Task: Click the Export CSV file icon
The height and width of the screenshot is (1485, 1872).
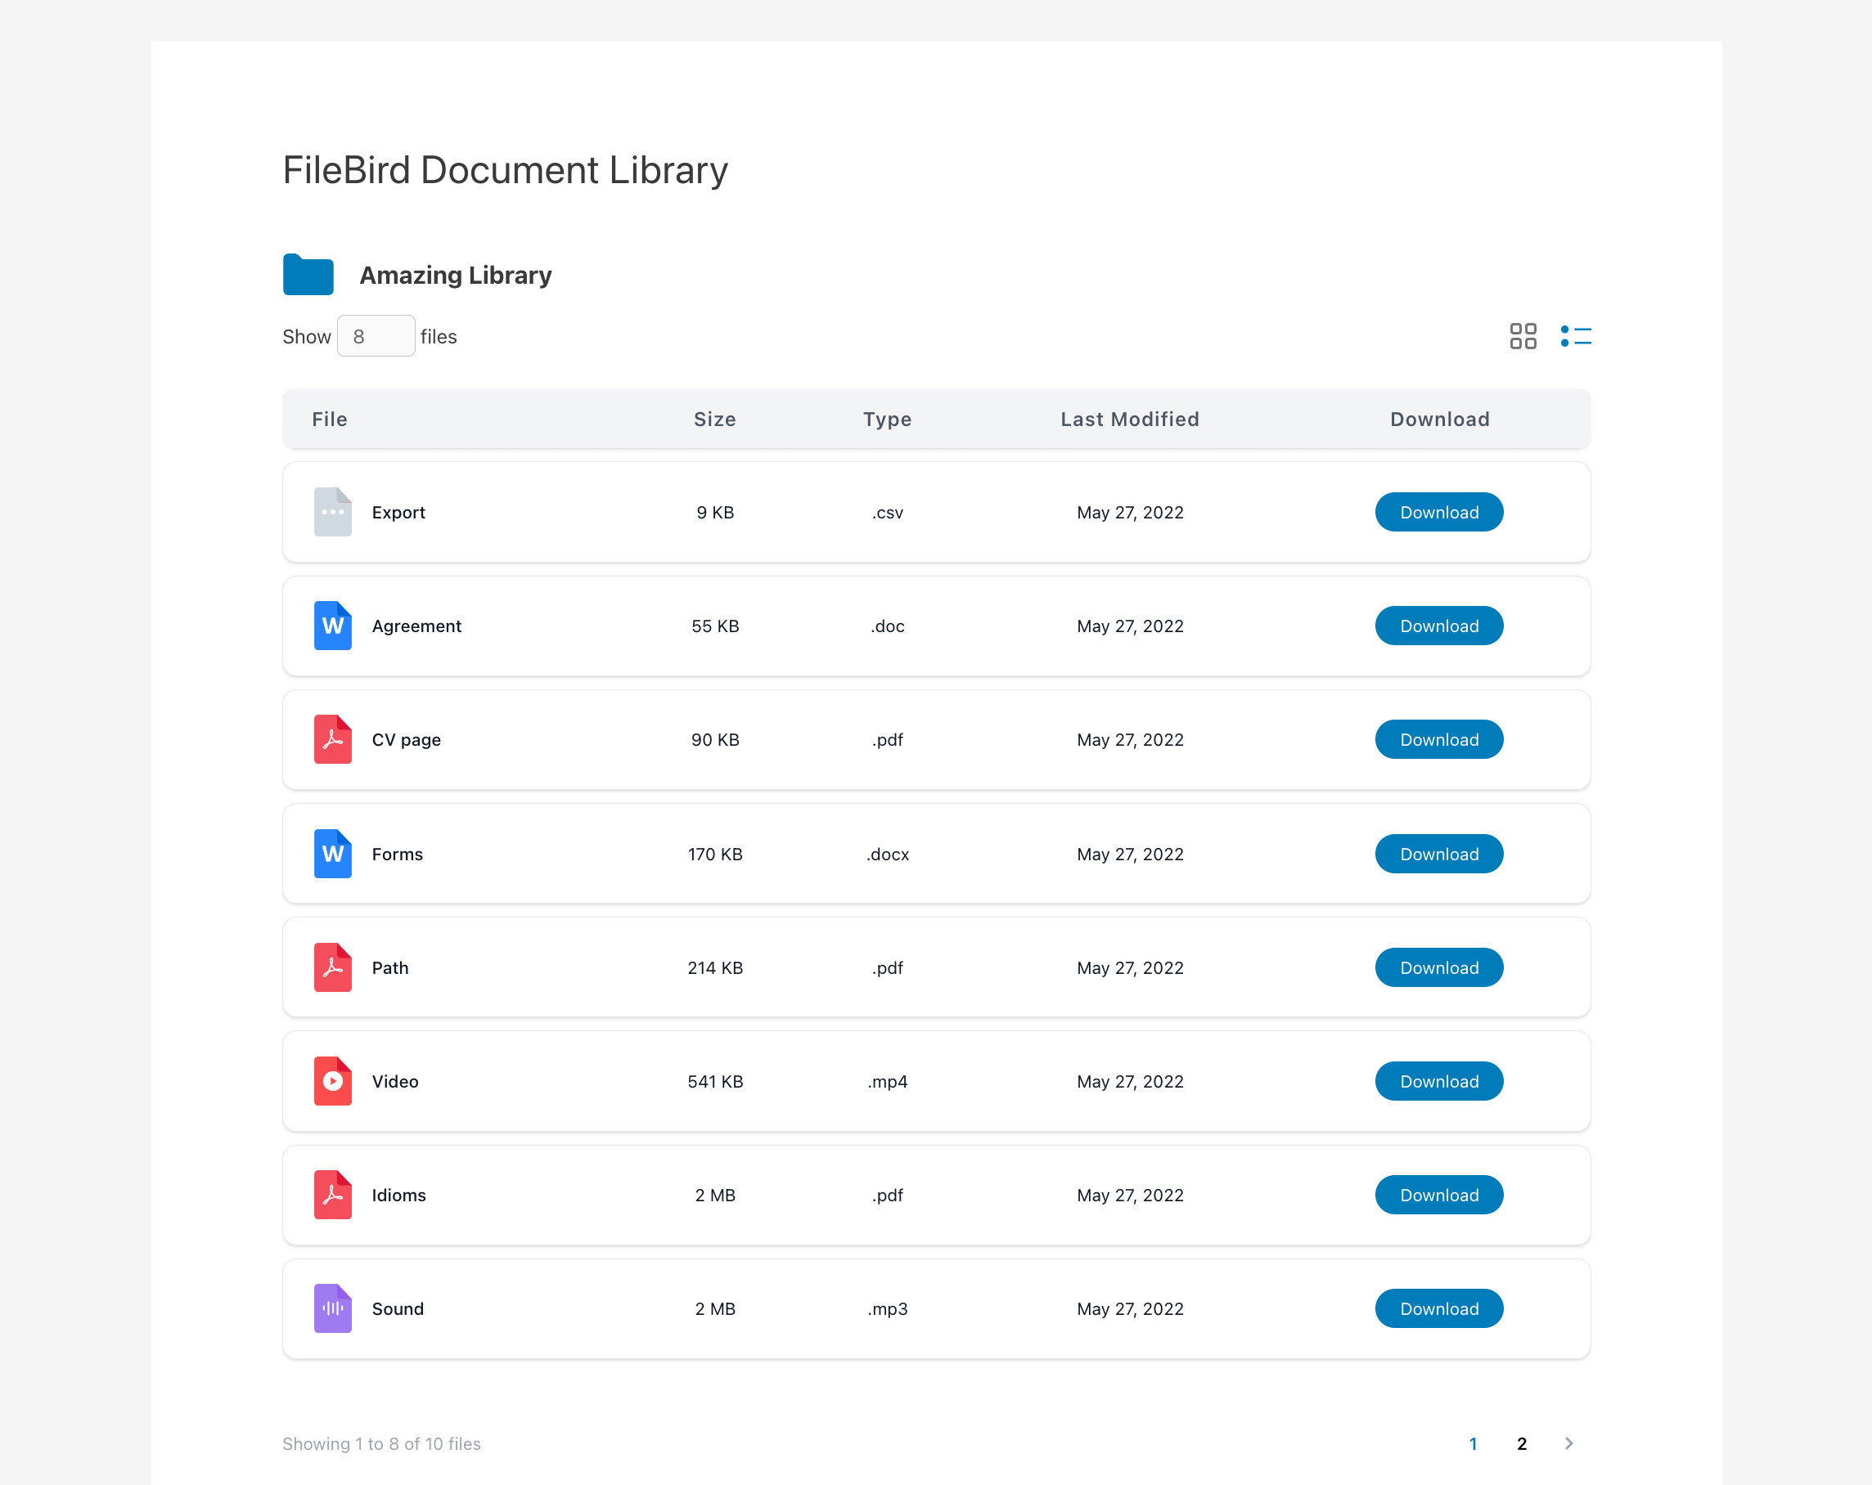Action: pyautogui.click(x=332, y=512)
